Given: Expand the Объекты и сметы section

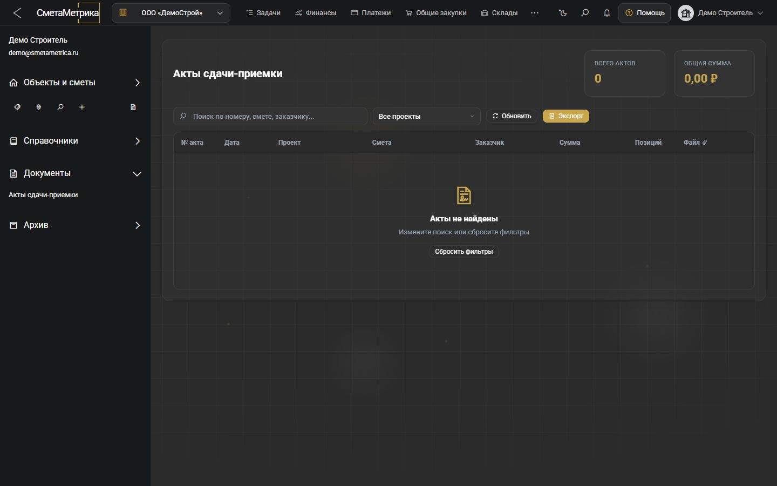Looking at the screenshot, I should point(76,83).
